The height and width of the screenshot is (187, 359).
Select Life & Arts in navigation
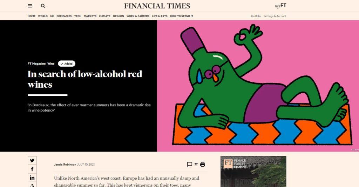click(160, 16)
